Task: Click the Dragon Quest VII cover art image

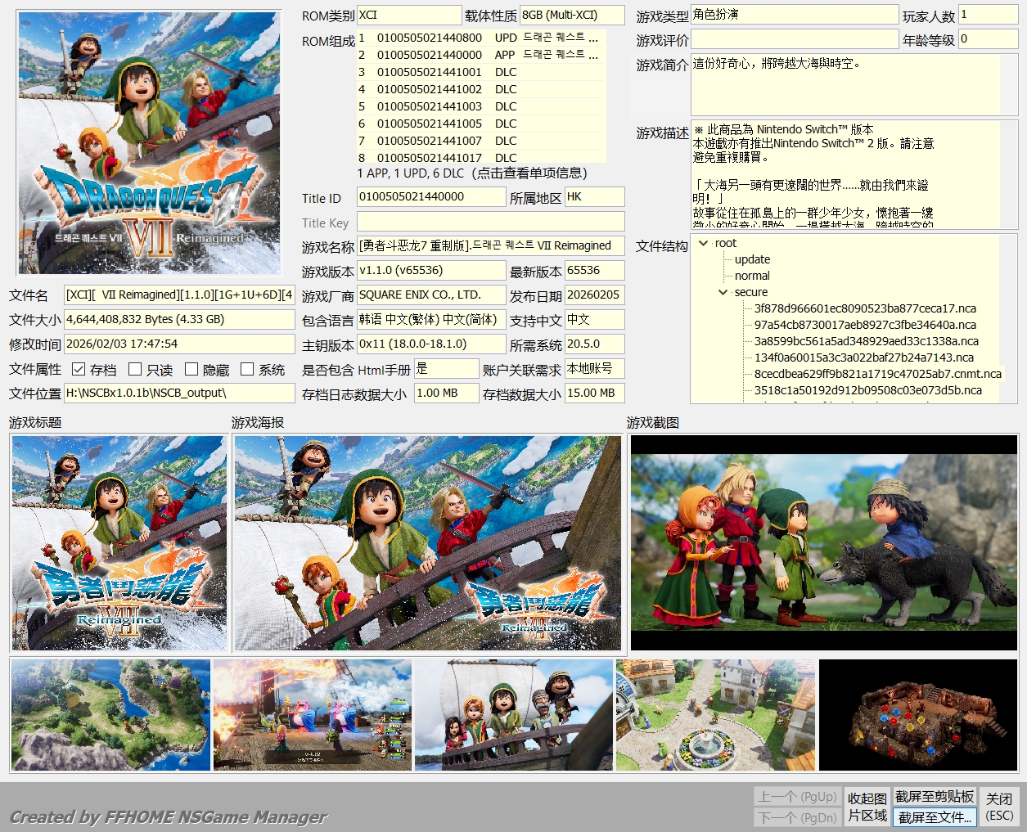Action: click(149, 143)
